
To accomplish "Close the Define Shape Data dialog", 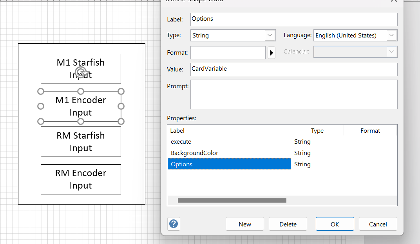I will tap(394, 1).
